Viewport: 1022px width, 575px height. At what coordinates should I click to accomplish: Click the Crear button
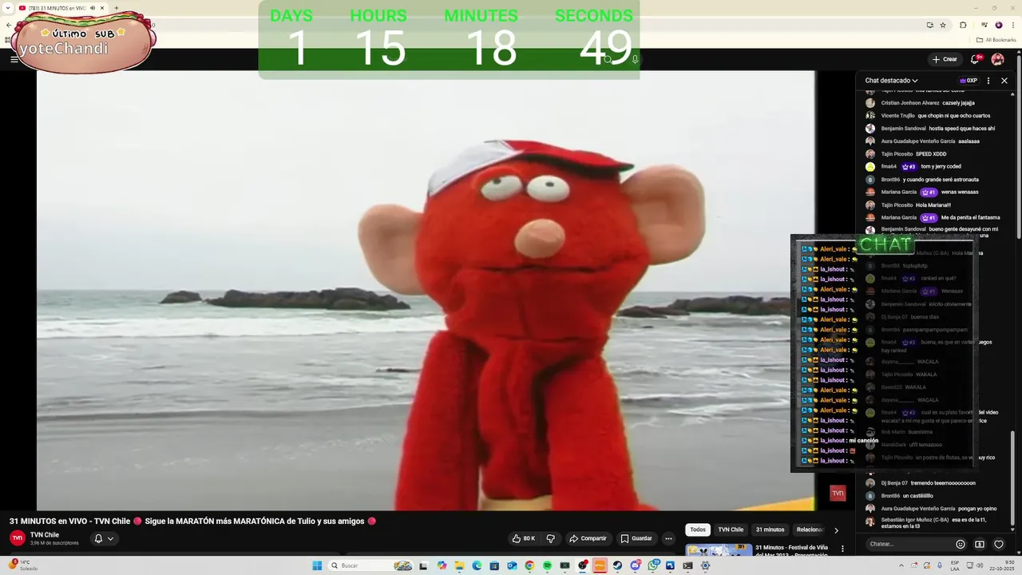click(945, 59)
